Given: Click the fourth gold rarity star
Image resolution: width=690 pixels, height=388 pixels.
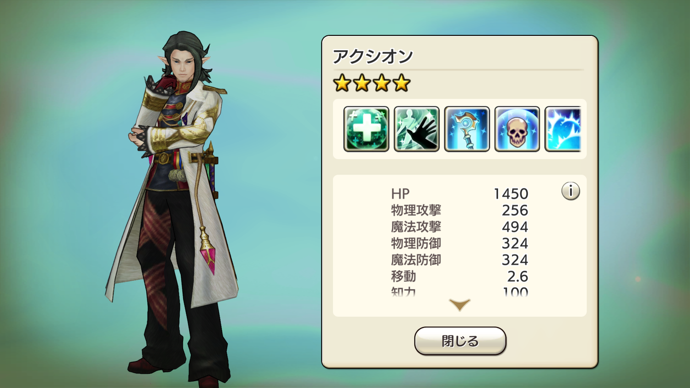Looking at the screenshot, I should click(402, 83).
